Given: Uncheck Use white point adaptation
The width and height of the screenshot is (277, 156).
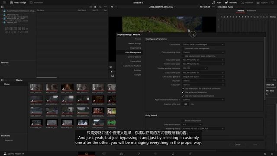Looking at the screenshot, I should [183, 92].
